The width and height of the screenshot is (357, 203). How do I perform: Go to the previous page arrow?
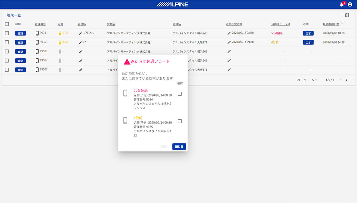341,80
